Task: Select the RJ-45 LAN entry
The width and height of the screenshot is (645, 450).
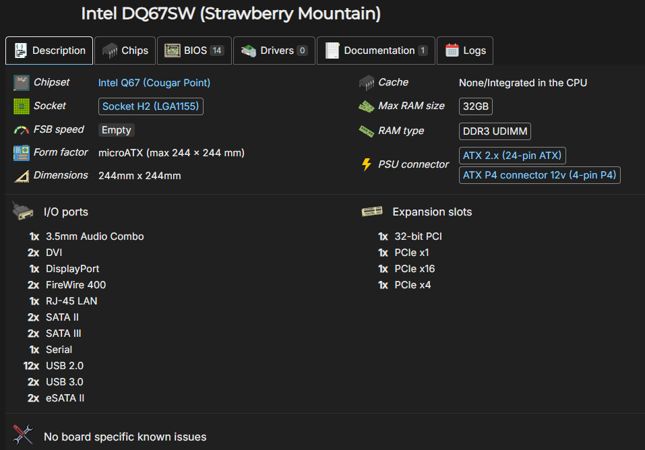Action: pos(71,301)
